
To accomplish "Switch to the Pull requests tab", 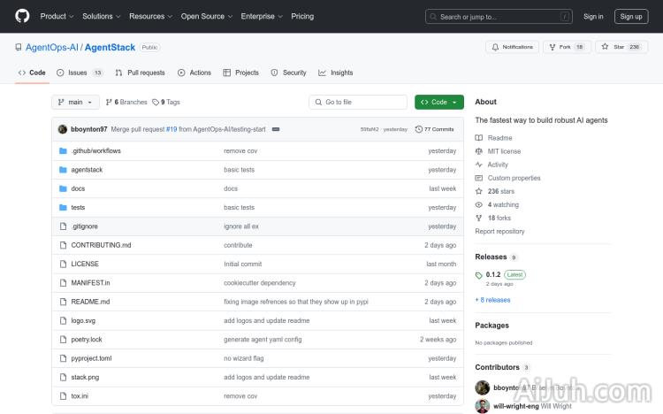I will coord(141,73).
